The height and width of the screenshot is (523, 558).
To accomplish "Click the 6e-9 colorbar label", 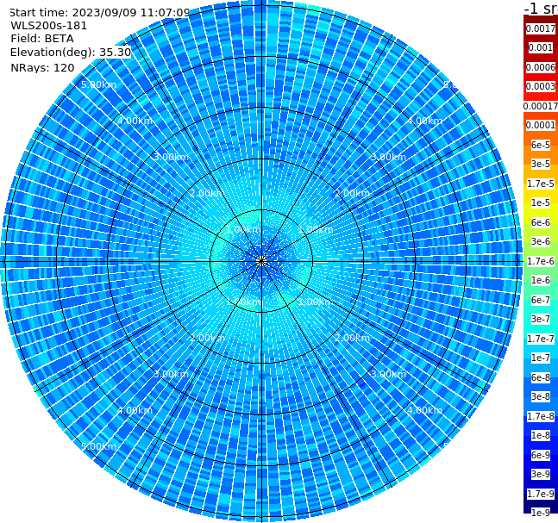I will (x=541, y=455).
